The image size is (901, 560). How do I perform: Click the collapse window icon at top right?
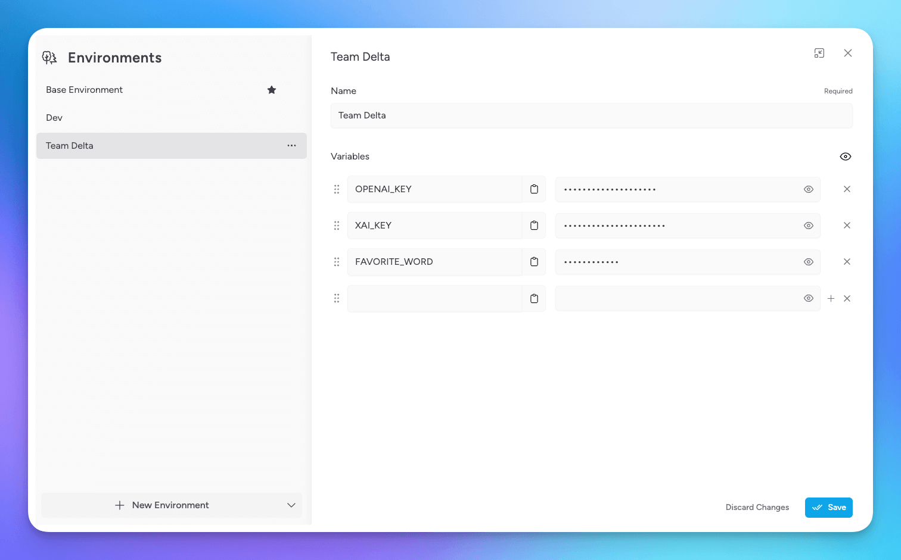(x=819, y=53)
